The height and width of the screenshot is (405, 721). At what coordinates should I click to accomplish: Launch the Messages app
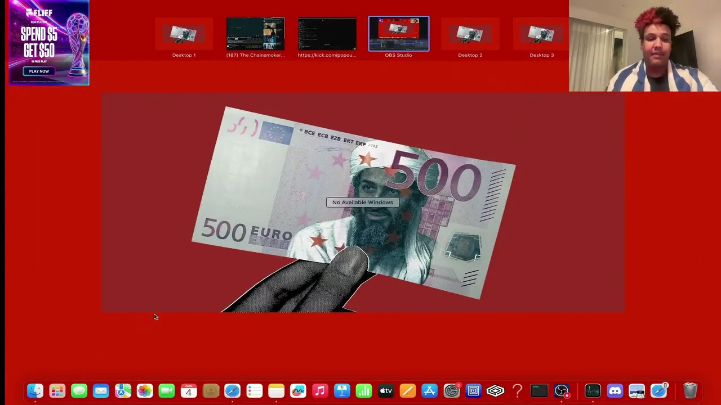(79, 390)
